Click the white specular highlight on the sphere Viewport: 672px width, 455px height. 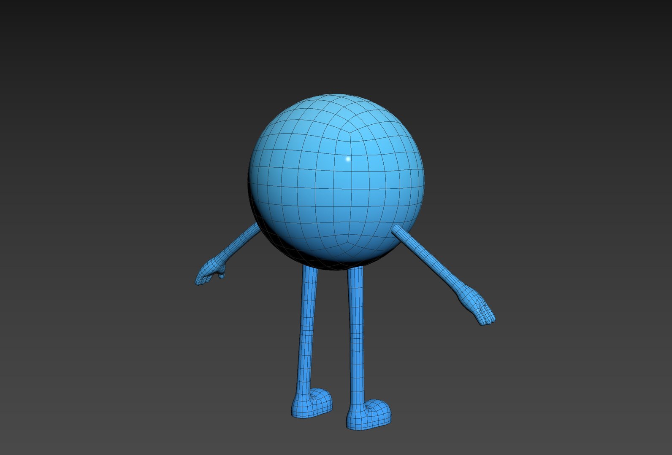348,159
